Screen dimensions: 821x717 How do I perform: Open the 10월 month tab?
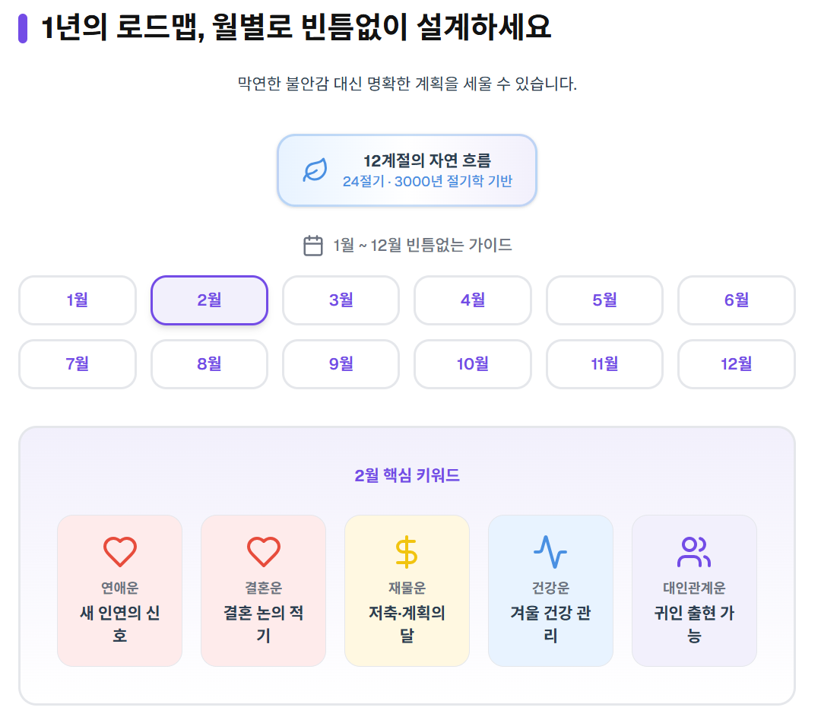(x=472, y=364)
